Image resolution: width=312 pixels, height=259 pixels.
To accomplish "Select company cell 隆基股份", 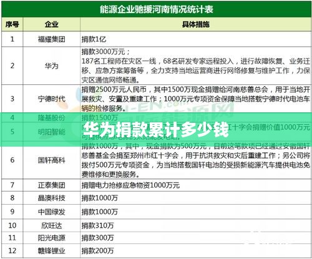I will coord(51,118).
